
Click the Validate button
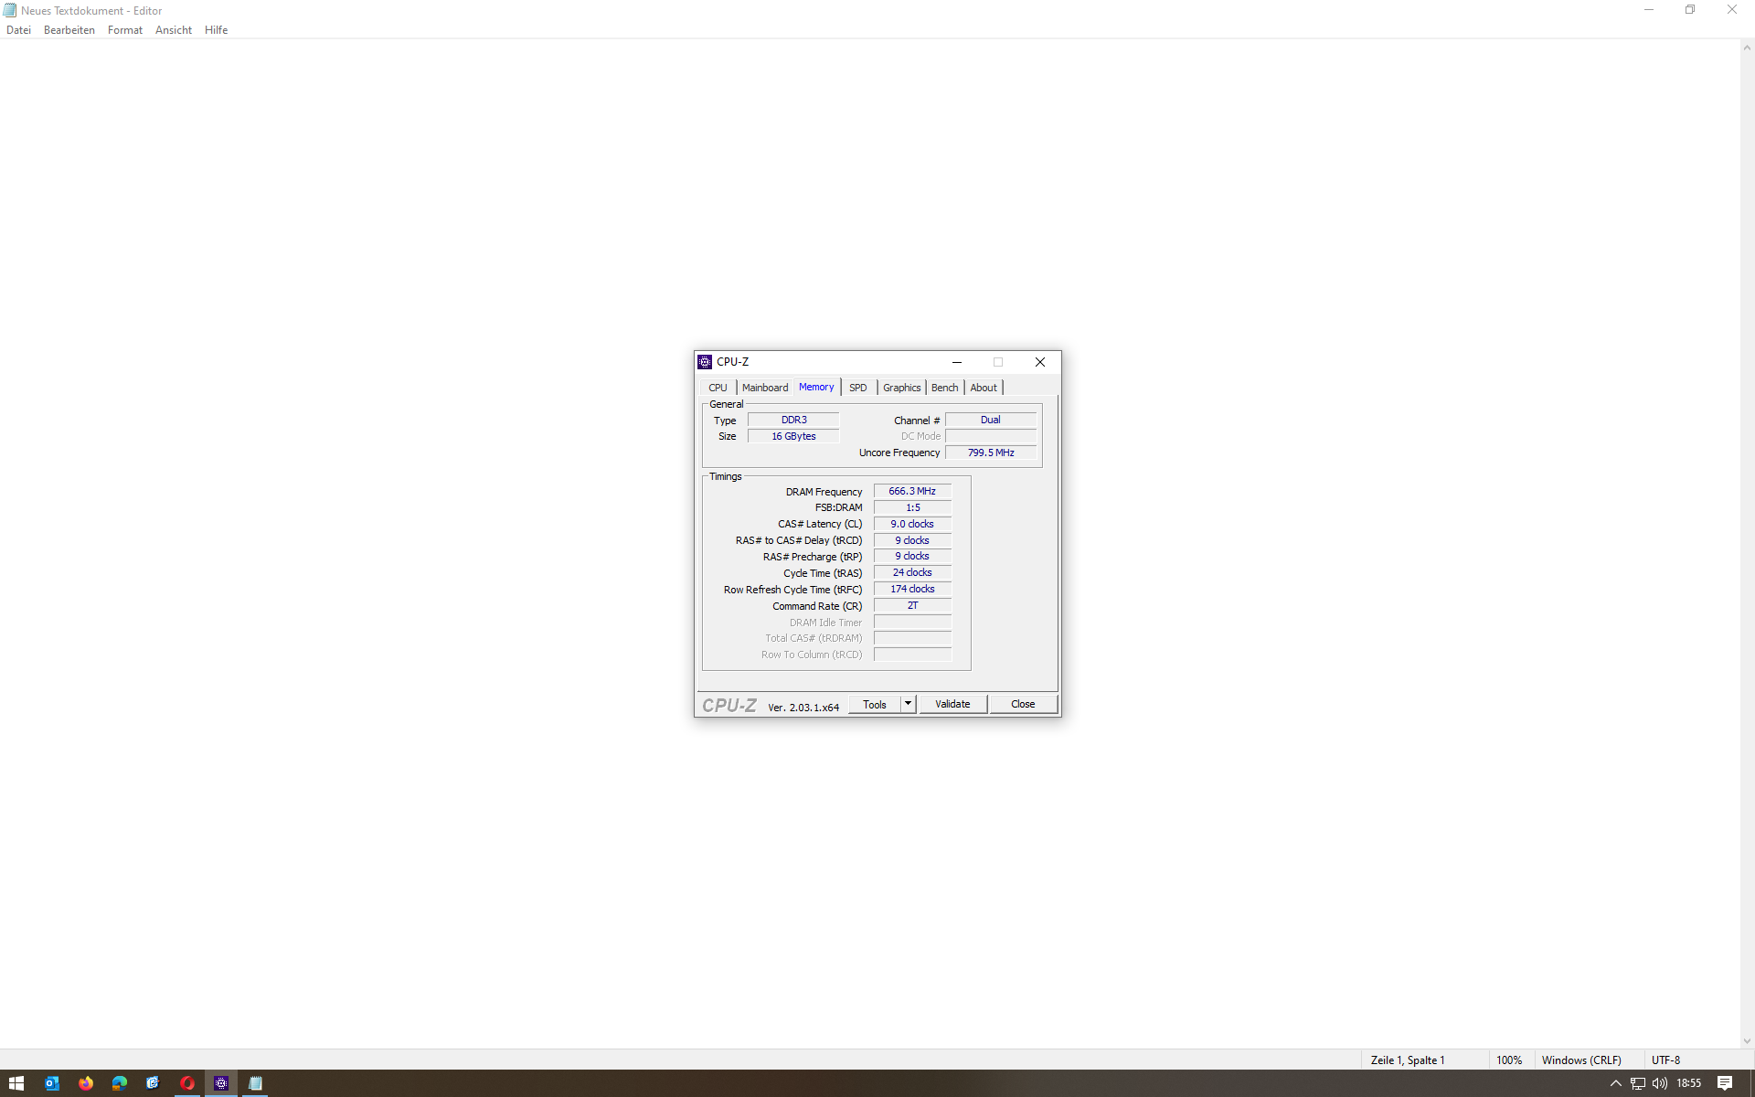pos(952,704)
